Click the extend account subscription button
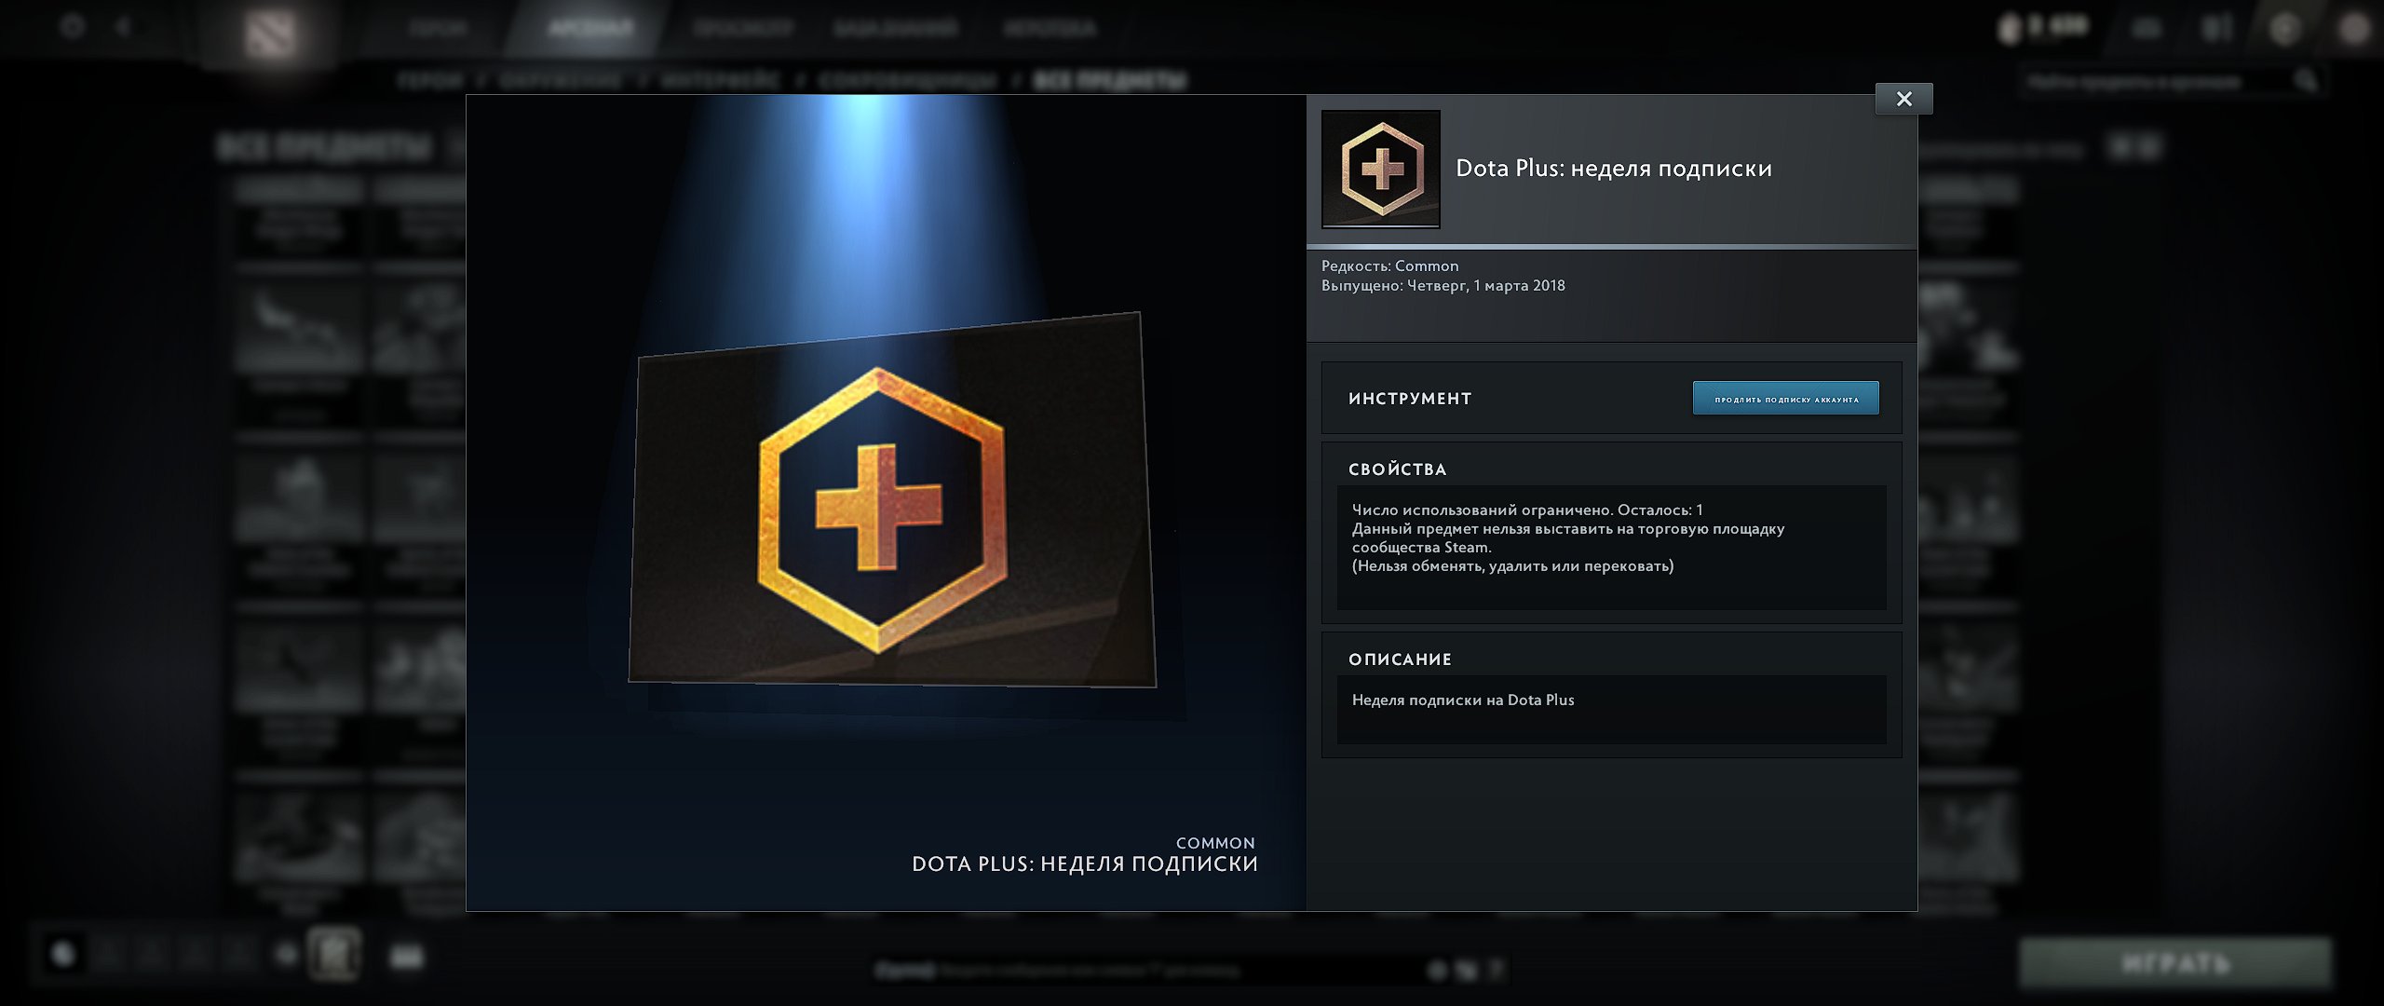2384x1006 pixels. 1785,399
